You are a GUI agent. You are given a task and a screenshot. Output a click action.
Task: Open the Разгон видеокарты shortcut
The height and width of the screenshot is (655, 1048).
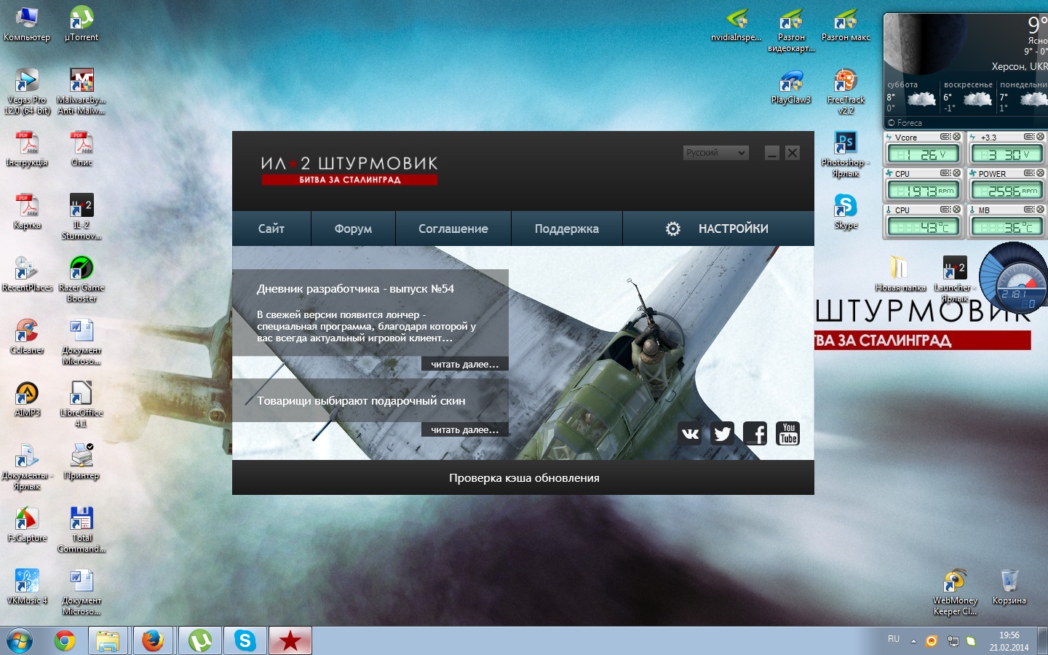[x=791, y=29]
